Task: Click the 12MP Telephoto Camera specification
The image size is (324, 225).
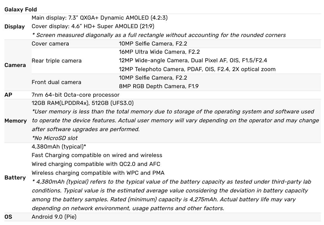Action: point(197,69)
